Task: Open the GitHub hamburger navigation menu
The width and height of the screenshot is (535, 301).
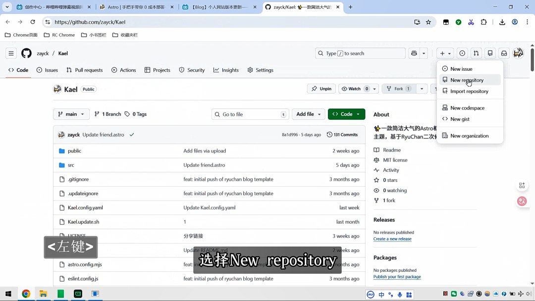Action: (x=11, y=53)
